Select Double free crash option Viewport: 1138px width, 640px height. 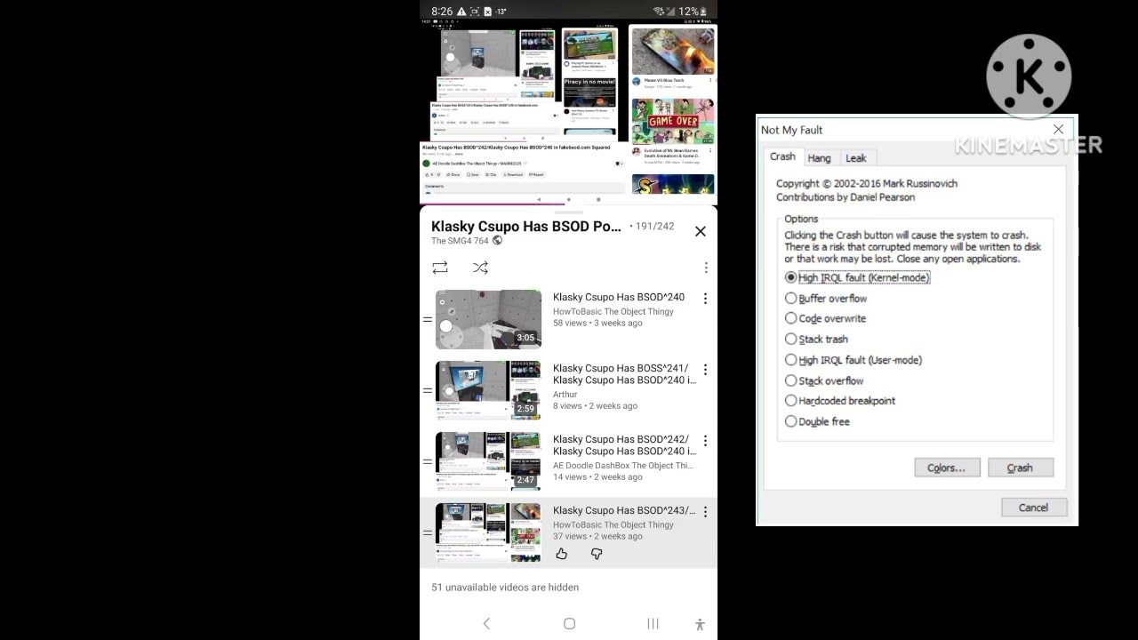[817, 421]
